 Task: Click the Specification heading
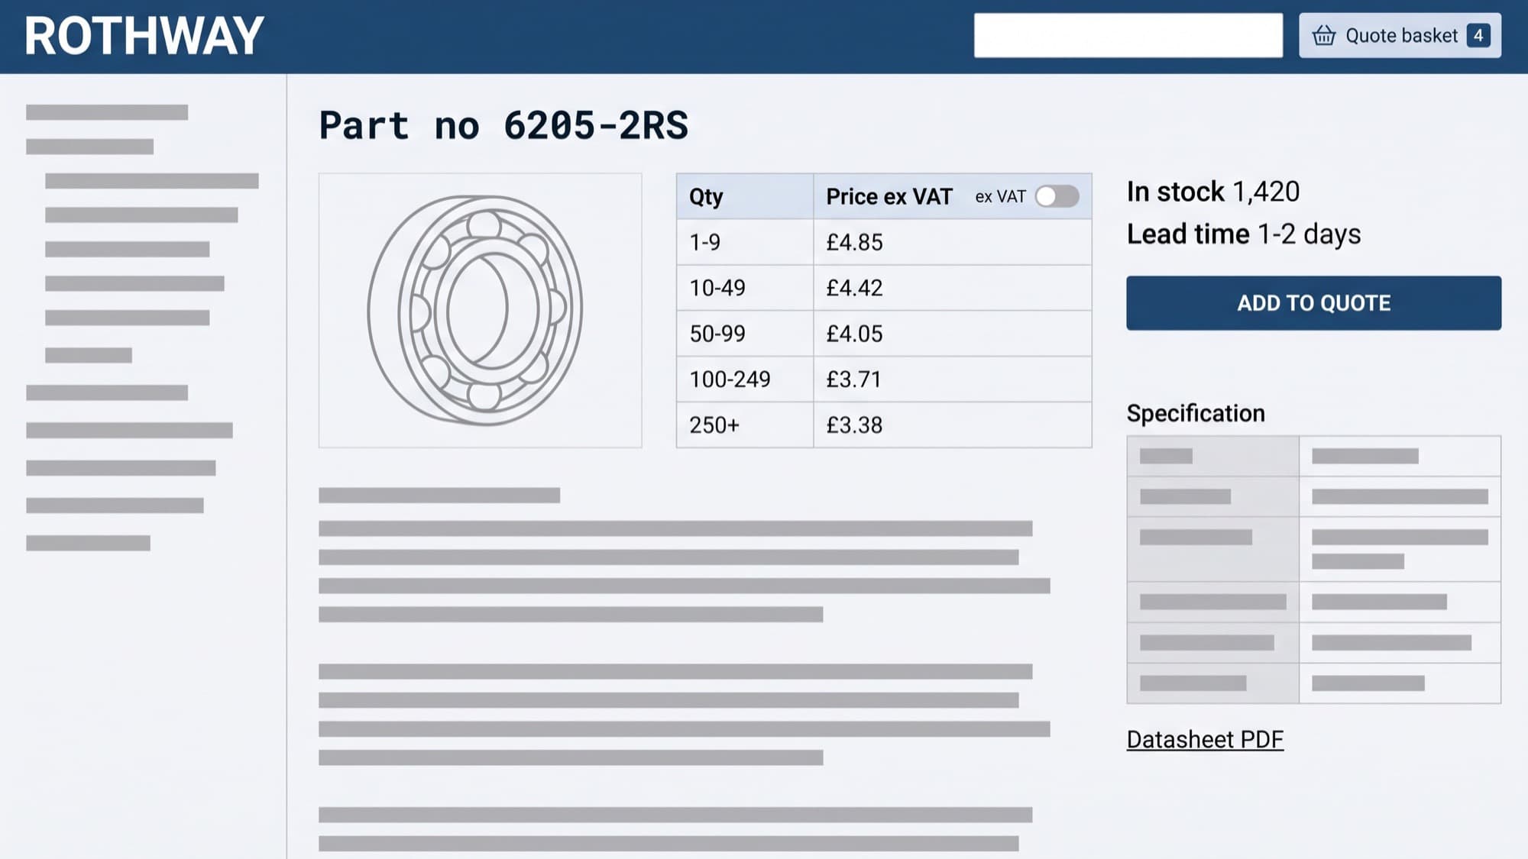[x=1196, y=413]
